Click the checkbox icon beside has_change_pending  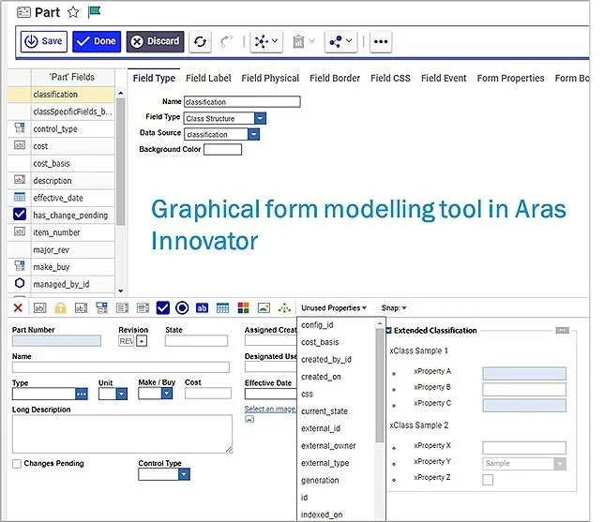(x=20, y=215)
